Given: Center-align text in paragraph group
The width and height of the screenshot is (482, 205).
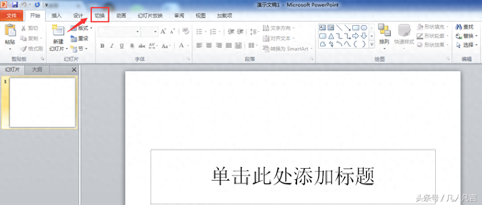Looking at the screenshot, I should click(209, 46).
